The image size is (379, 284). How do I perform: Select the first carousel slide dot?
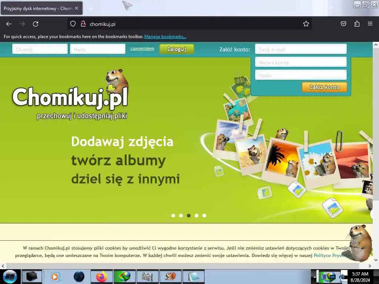(173, 216)
